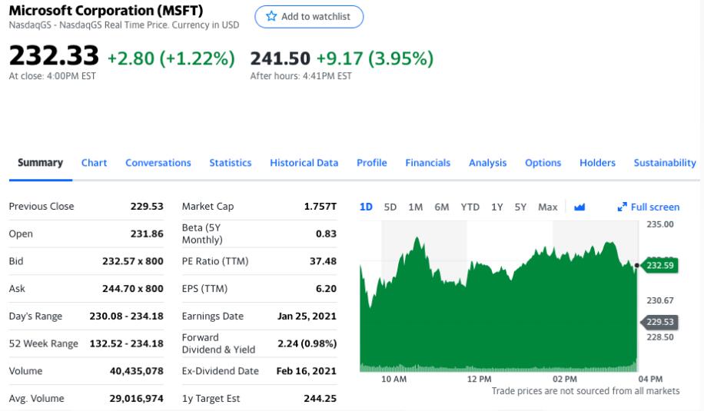Select the YTD chart range
Screen dimensions: 704x411
click(x=470, y=207)
